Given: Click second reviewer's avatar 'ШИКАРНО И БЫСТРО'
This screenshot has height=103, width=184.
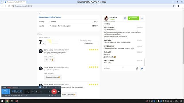Looking at the screenshot, I should pos(41,68).
